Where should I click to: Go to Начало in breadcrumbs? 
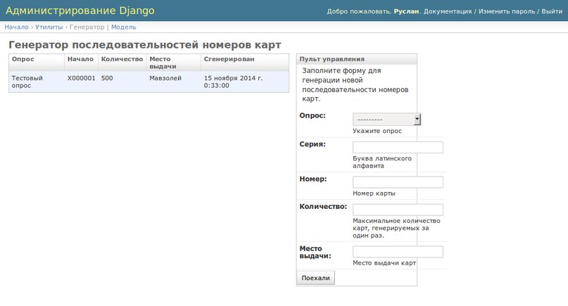point(16,27)
